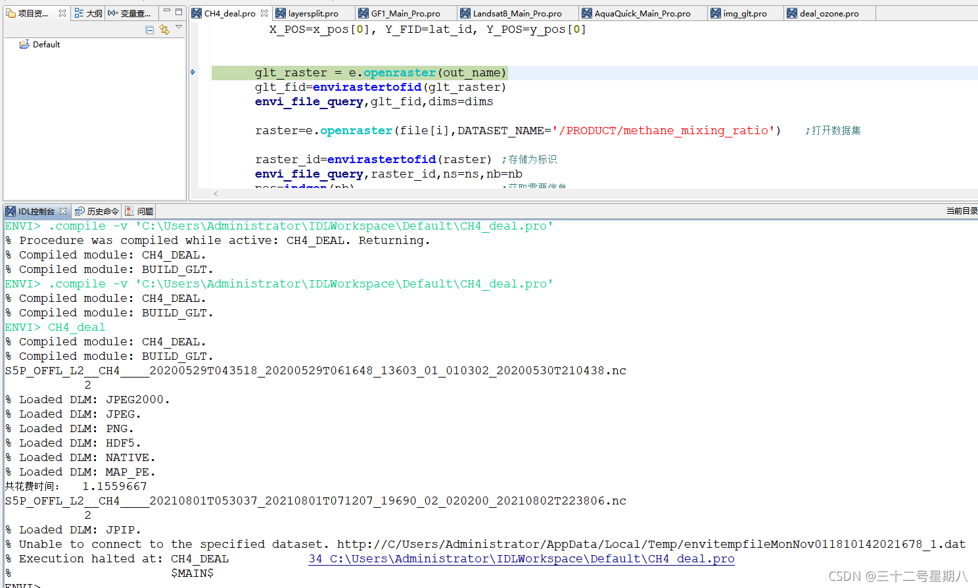Switch to the 变量查... variables tab
Viewport: 978px width, 588px height.
pyautogui.click(x=129, y=13)
